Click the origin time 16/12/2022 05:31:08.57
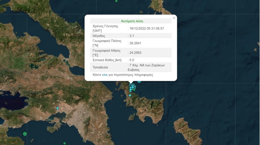 (x=147, y=28)
